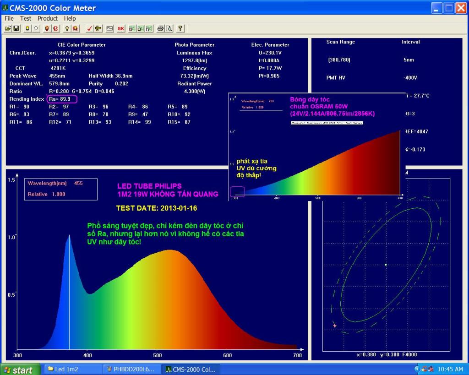
Task: Click the white circle toolbar icon
Action: 36,28
